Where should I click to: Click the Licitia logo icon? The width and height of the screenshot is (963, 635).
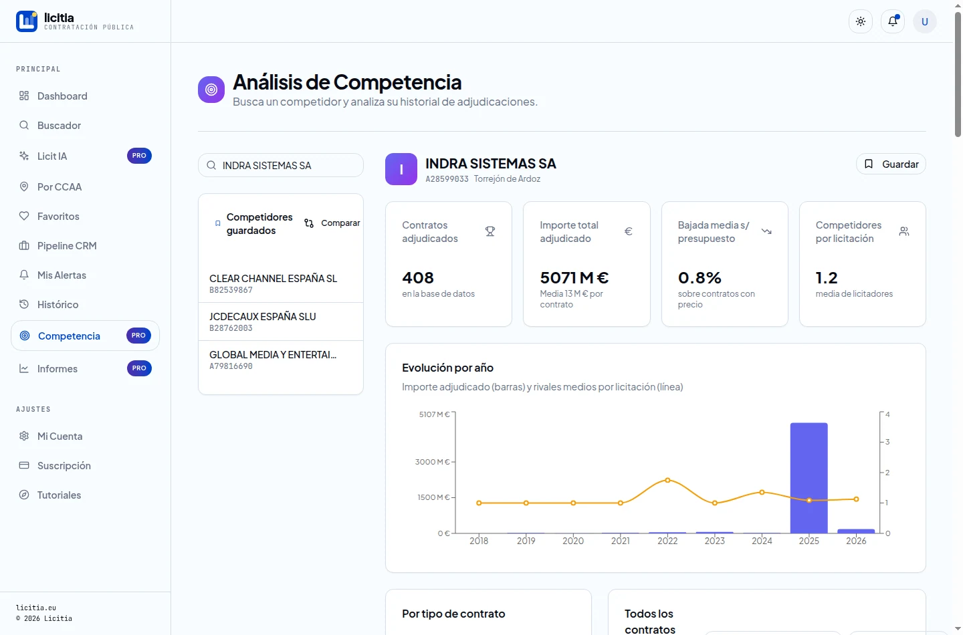pyautogui.click(x=27, y=21)
